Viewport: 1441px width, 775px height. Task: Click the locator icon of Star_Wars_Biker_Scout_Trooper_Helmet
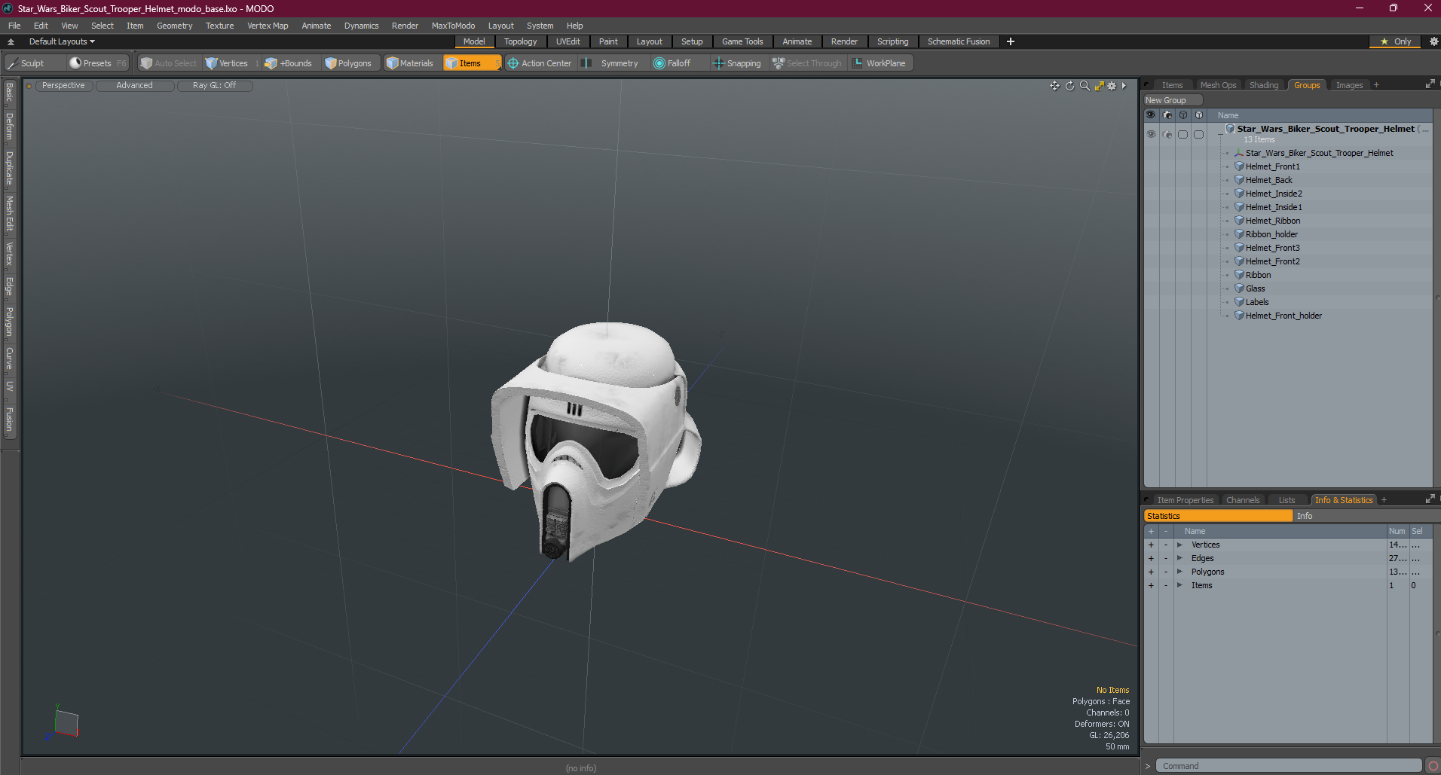(x=1239, y=153)
